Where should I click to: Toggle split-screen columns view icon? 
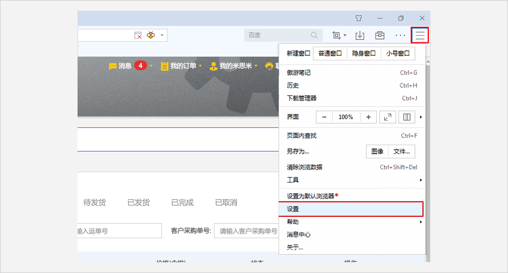406,117
